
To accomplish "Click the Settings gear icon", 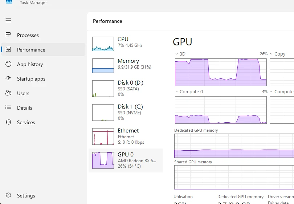I will 8,195.
